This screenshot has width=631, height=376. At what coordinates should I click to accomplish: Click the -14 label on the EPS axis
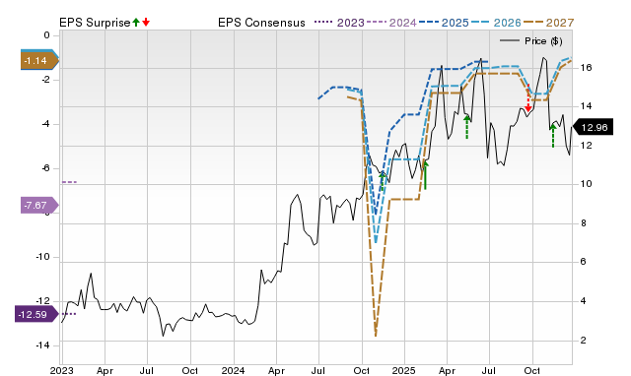[42, 345]
